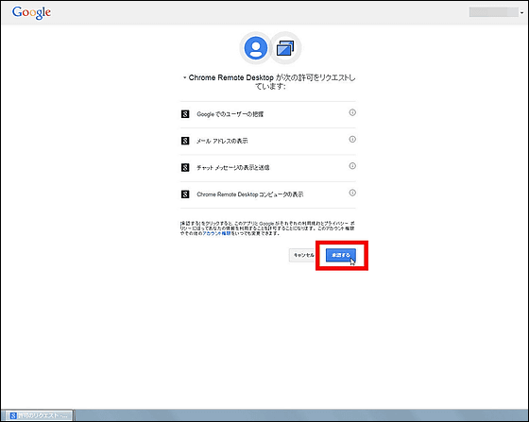Click icon beside 'メール アドレスの表示'

185,141
